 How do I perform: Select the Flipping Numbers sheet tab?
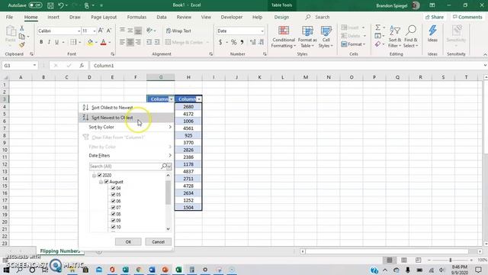59,251
